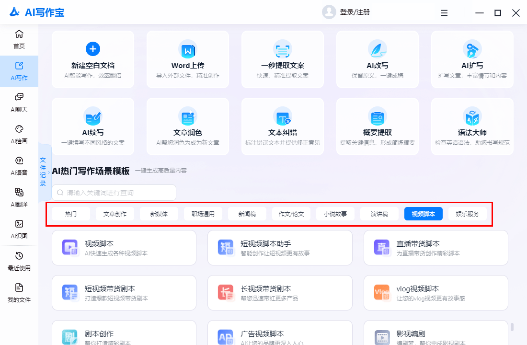The height and width of the screenshot is (345, 527).
Task: Select the 小说故事 category tab
Action: pyautogui.click(x=335, y=214)
